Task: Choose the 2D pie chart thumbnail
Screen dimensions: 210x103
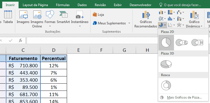Action: pos(166,43)
